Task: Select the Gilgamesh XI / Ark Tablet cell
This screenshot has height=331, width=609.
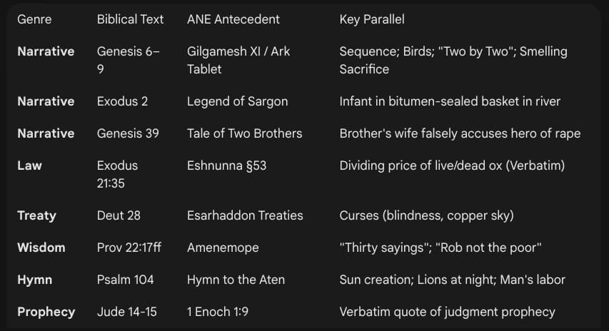Action: (238, 60)
